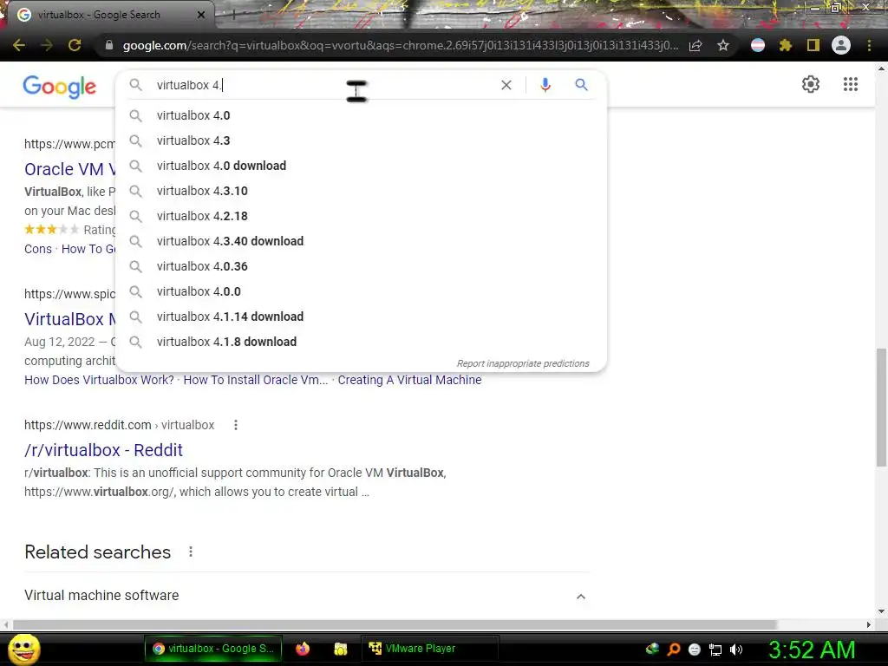Open start menu smiley icon
Screen dimensions: 888x666
[23, 649]
